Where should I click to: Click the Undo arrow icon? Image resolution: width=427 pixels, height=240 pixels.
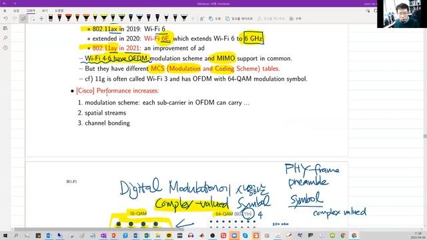[5, 19]
